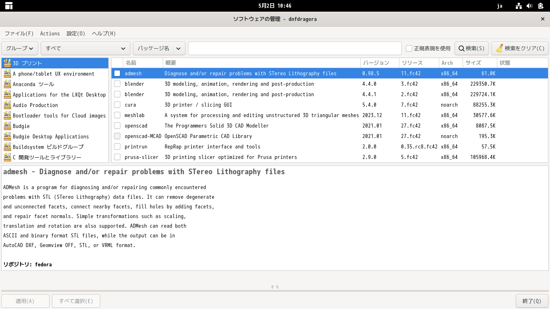Image resolution: width=550 pixels, height=309 pixels.
Task: Sort by the 概要 column header
Action: pos(262,63)
